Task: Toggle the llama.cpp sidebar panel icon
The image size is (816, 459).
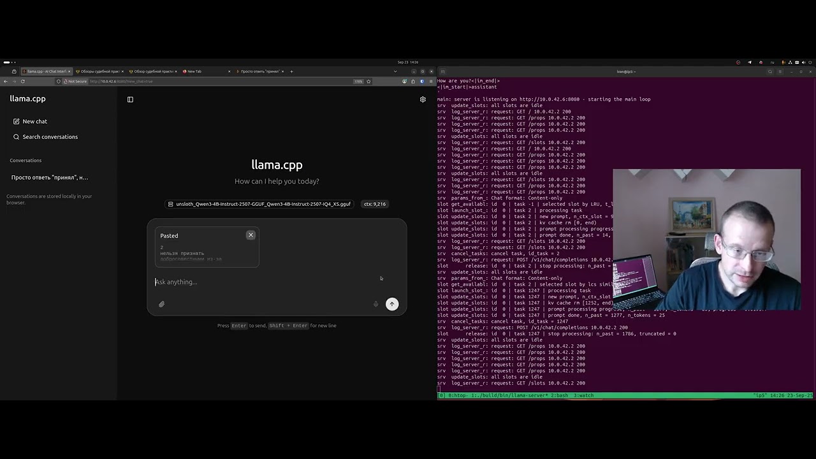Action: pos(130,99)
